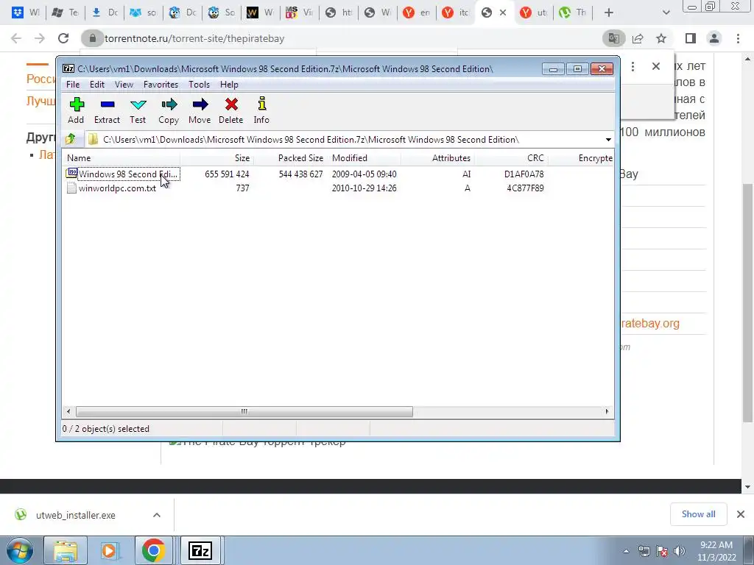This screenshot has height=565, width=754.
Task: Reload the page in Chrome
Action: click(x=63, y=38)
